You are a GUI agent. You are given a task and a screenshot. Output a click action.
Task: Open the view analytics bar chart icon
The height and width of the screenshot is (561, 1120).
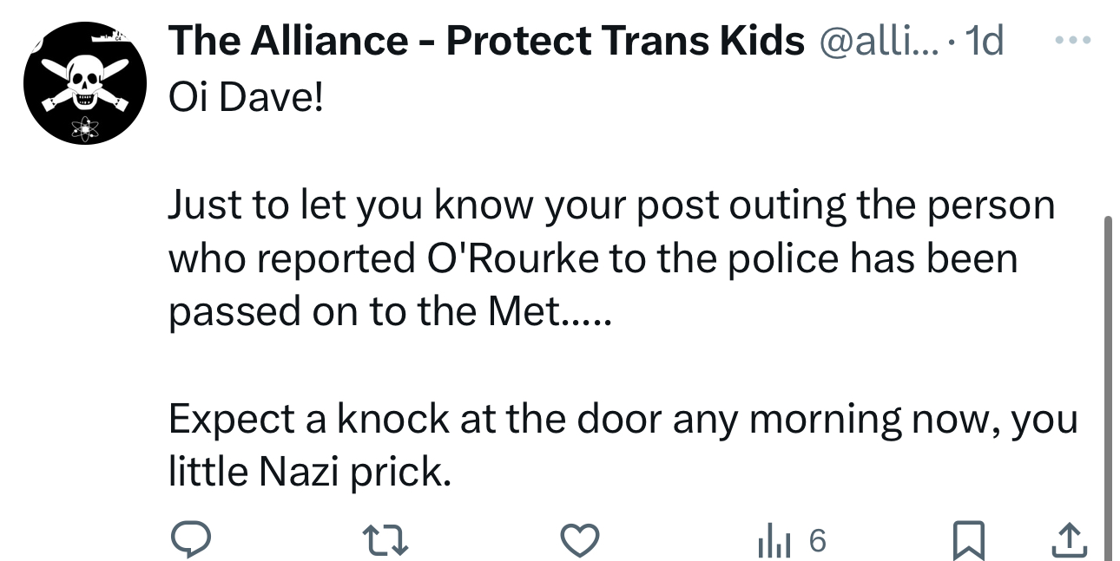[770, 542]
